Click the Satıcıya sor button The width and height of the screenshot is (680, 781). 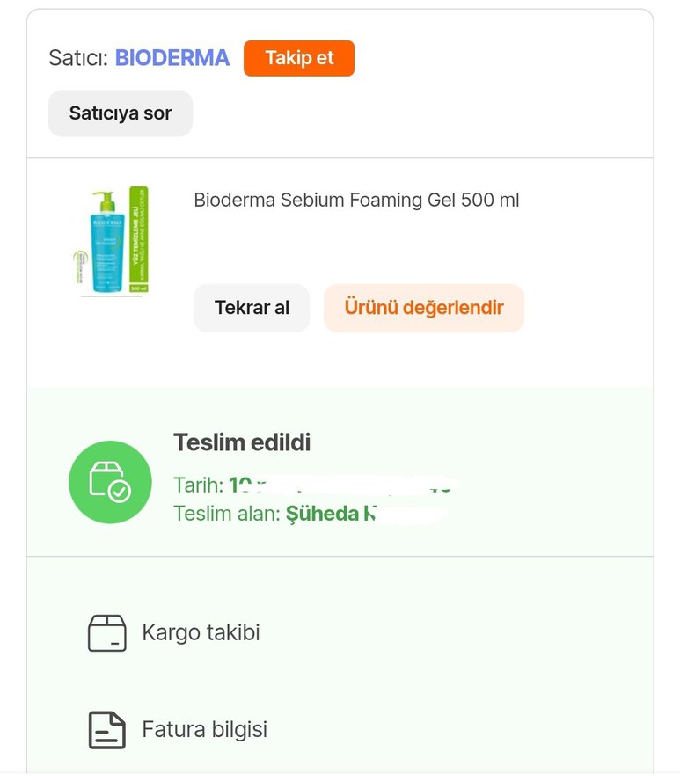tap(120, 113)
